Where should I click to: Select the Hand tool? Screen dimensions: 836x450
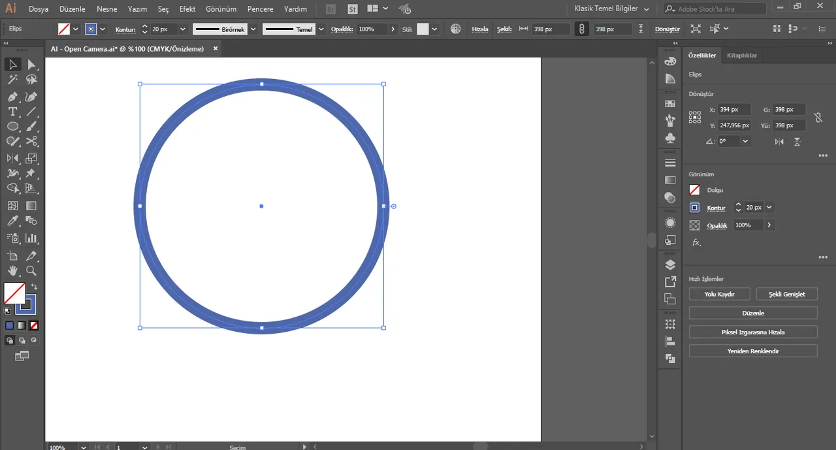click(12, 270)
